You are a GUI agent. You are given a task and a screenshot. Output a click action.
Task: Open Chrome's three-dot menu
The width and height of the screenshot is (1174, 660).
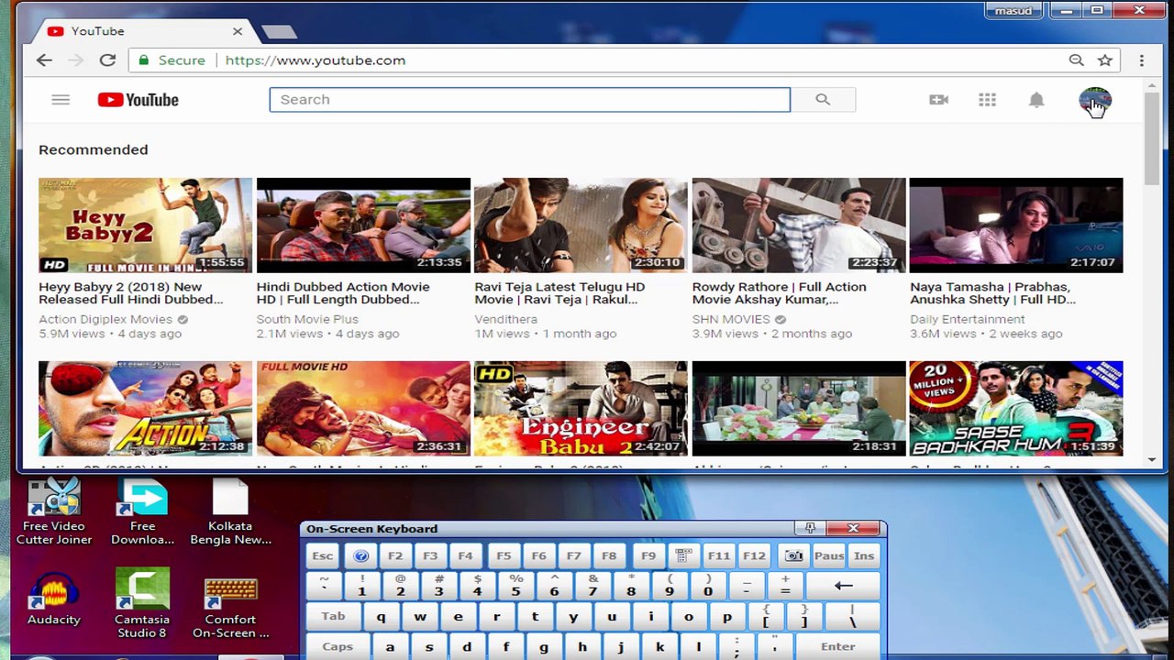1142,60
